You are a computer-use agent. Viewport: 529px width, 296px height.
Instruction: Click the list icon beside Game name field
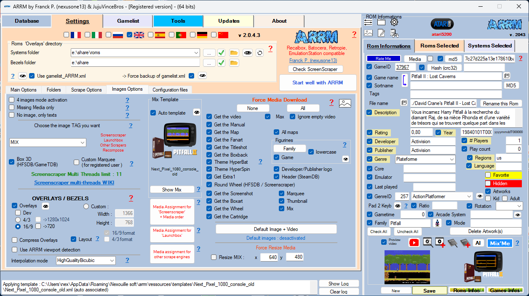(507, 76)
